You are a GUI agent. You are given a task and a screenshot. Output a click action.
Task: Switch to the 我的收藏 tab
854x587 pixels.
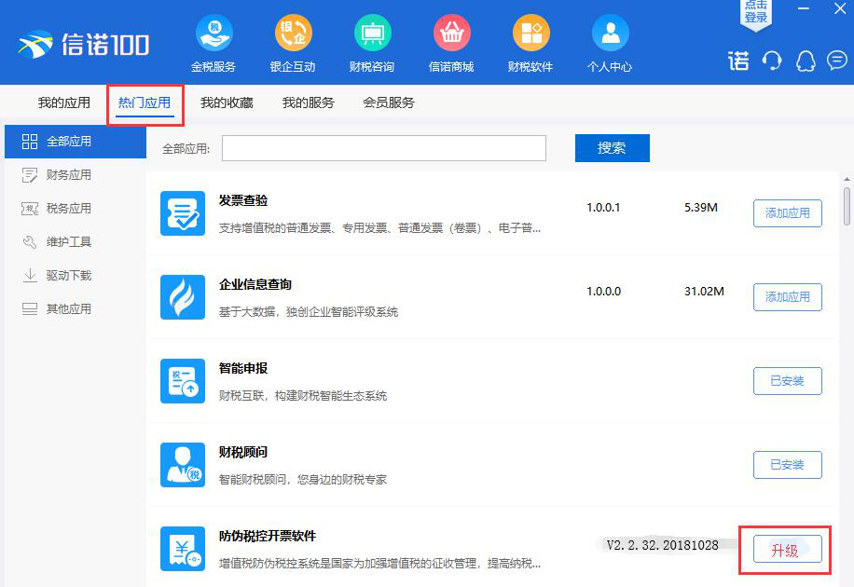click(227, 102)
